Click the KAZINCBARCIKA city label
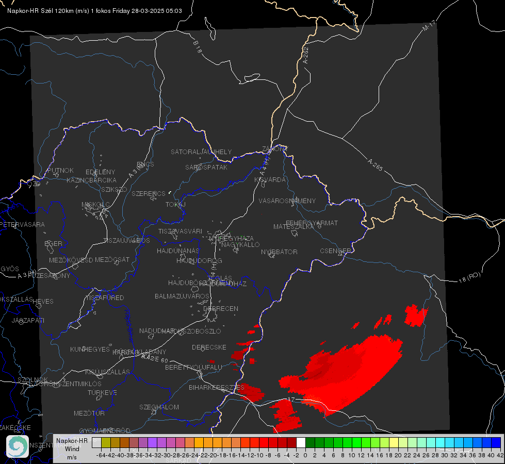505x464 pixels. tap(91, 180)
